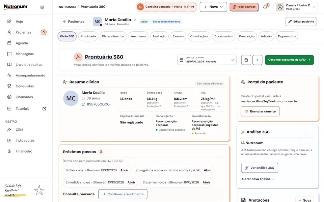Image resolution: width=324 pixels, height=202 pixels.
Task: Click Editar paciente button
Action: [301, 22]
